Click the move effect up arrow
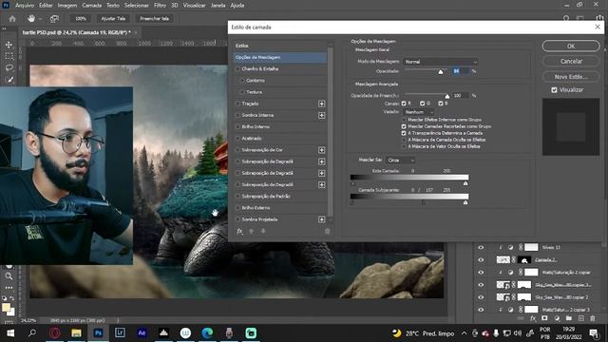608x342 pixels. [x=251, y=231]
